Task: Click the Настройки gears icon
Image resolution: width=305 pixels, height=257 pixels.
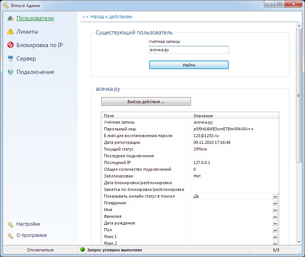Action: (x=10, y=225)
